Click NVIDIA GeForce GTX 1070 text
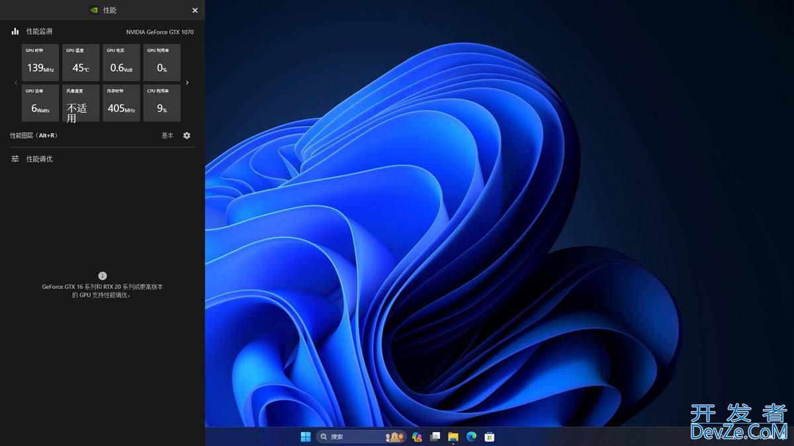The image size is (794, 446). tap(160, 32)
